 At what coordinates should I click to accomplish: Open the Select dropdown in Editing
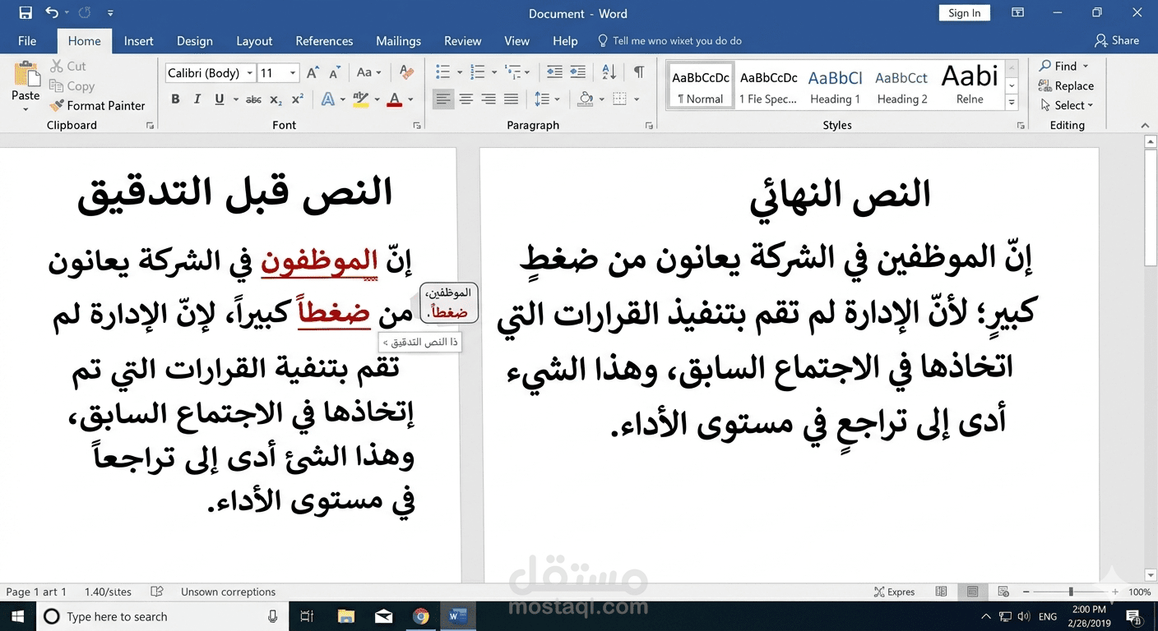[1067, 105]
